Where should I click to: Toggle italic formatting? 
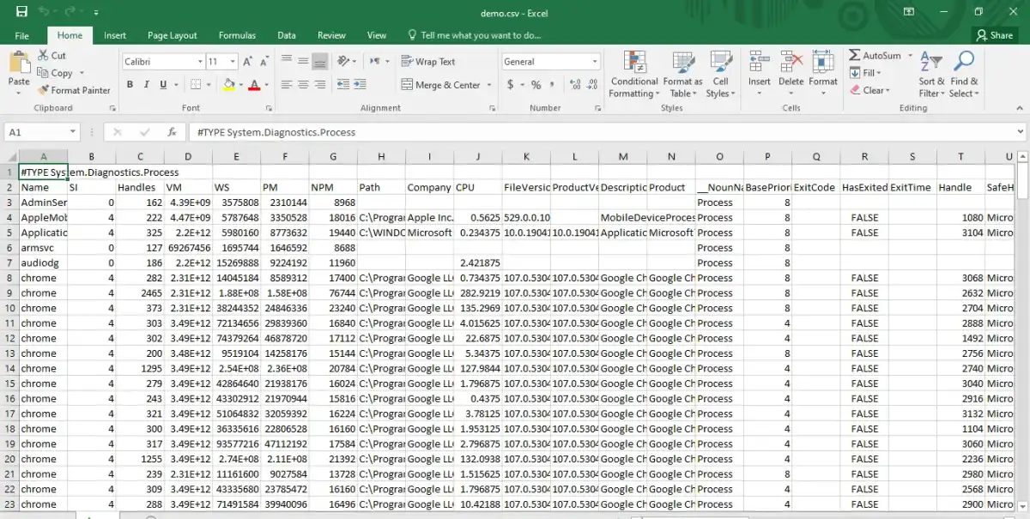pos(146,84)
